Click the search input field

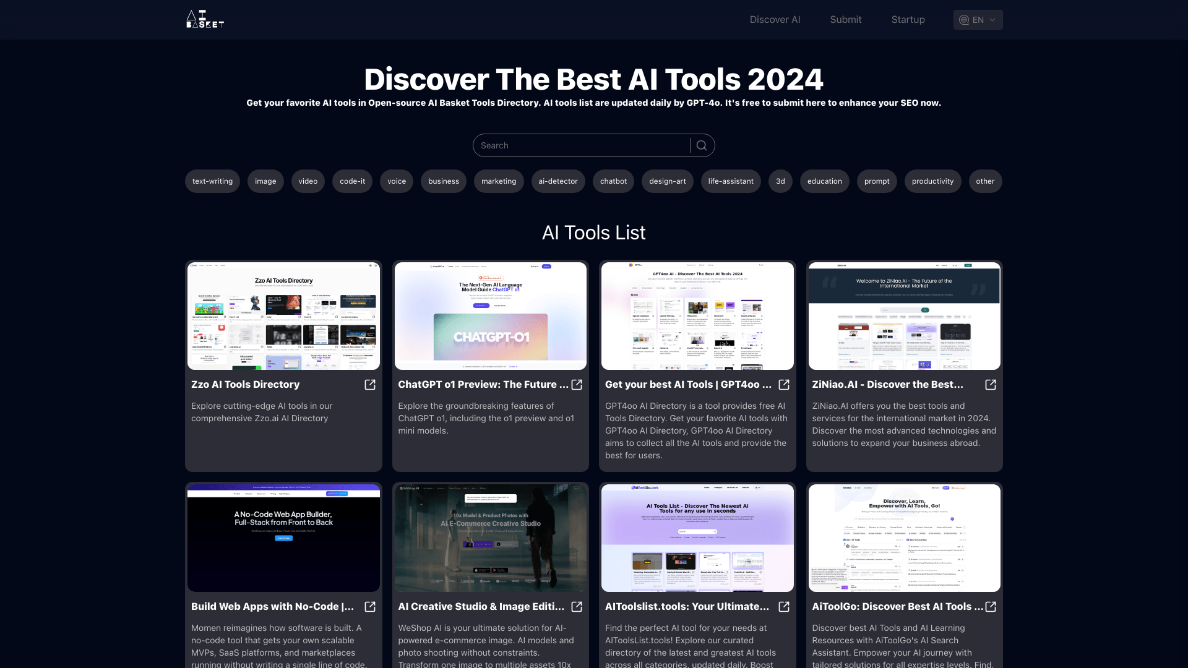pos(584,145)
